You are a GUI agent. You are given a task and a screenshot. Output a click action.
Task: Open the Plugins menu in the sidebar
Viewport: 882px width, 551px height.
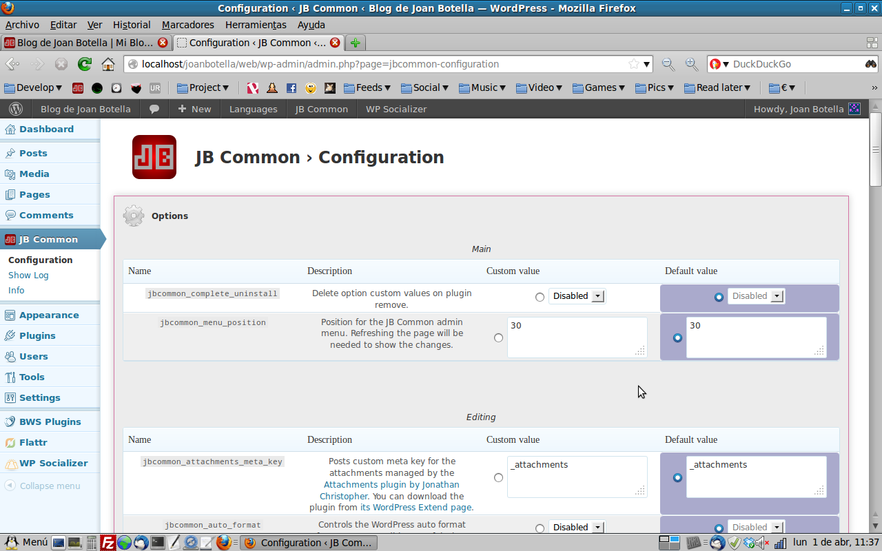37,335
